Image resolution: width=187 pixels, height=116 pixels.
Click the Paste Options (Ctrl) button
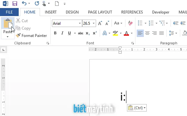[x=137, y=108]
